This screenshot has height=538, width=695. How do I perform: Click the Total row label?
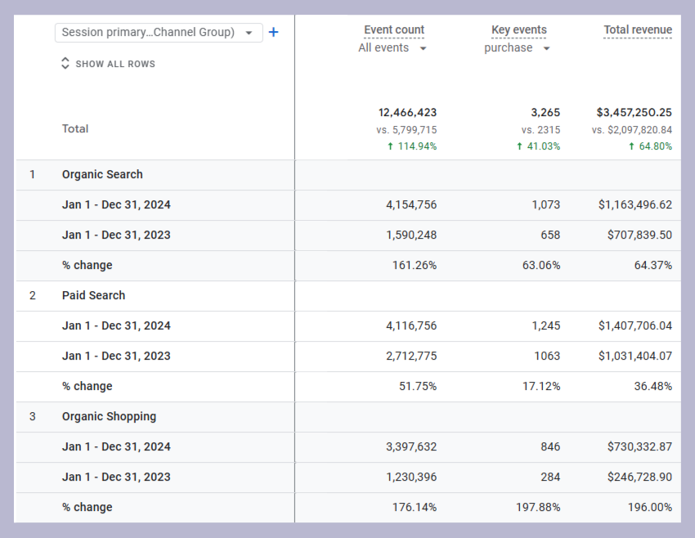coord(75,128)
